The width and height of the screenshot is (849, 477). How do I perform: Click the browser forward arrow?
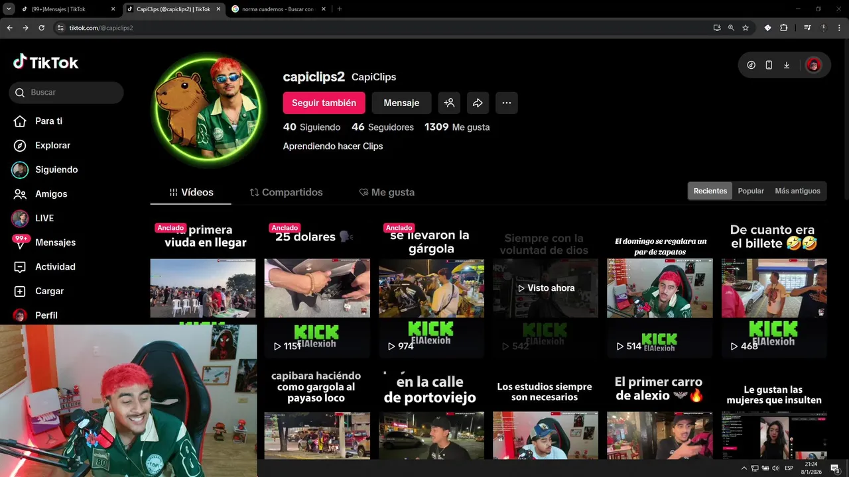point(25,28)
